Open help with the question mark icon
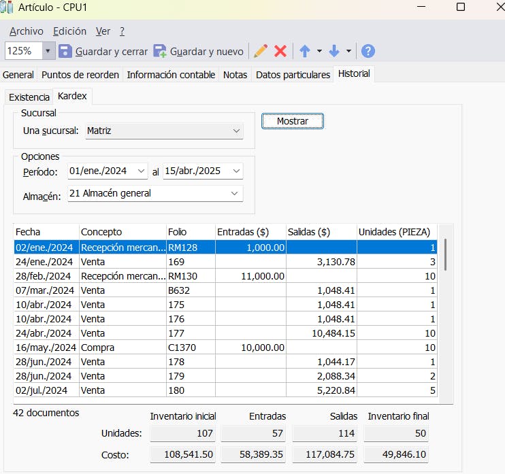Image resolution: width=505 pixels, height=474 pixels. [368, 51]
